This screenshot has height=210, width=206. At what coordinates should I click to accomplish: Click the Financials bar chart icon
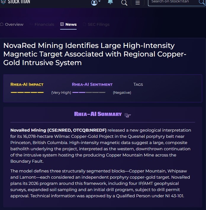click(x=31, y=24)
